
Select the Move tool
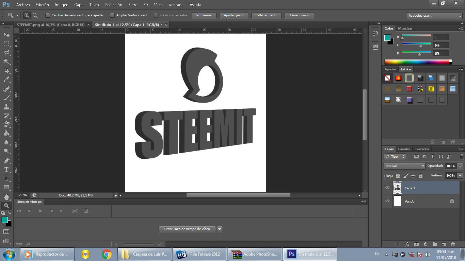point(6,35)
